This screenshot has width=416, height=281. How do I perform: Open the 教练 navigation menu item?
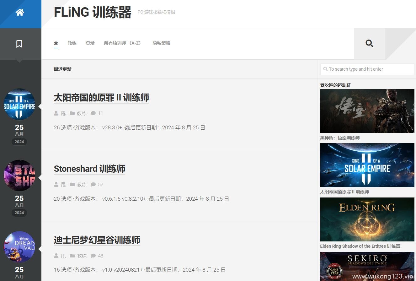coord(72,43)
